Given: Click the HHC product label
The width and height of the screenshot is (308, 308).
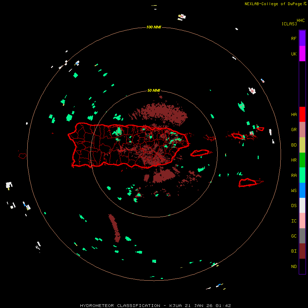Looking at the screenshot, I should pos(301,21).
